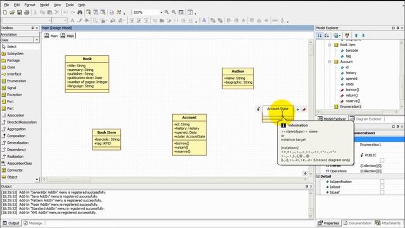Viewport: 405px width, 228px height.
Task: Click the Enumeration1 name property value
Action: click(x=370, y=144)
